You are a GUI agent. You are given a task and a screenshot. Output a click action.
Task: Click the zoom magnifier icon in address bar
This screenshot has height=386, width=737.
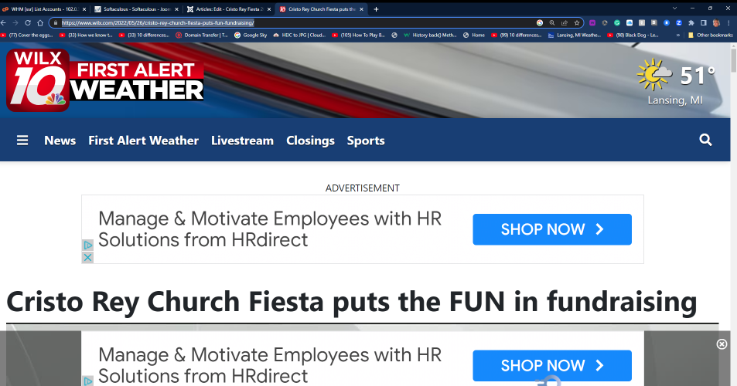pos(552,22)
